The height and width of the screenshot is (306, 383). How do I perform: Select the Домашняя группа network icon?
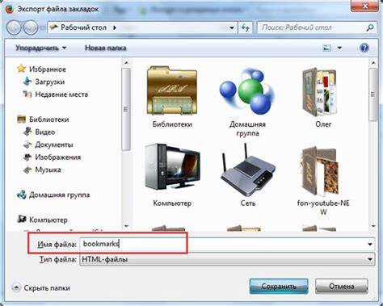tap(246, 90)
